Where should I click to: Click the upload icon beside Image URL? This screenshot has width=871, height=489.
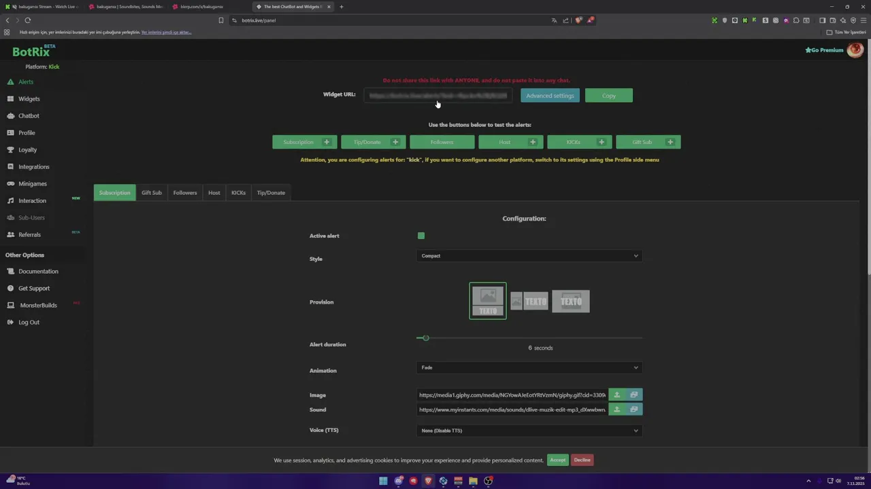coord(617,395)
